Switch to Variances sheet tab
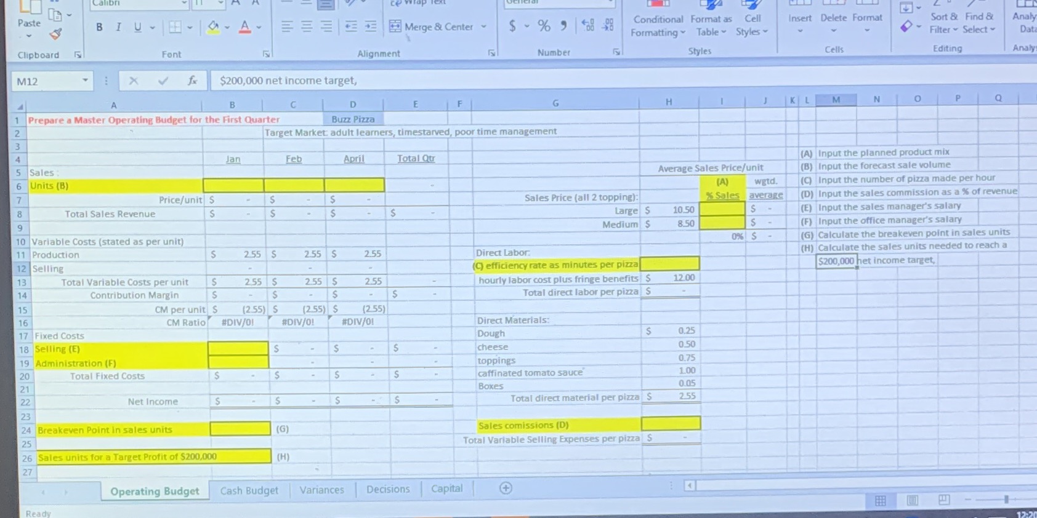The height and width of the screenshot is (518, 1037). (322, 490)
